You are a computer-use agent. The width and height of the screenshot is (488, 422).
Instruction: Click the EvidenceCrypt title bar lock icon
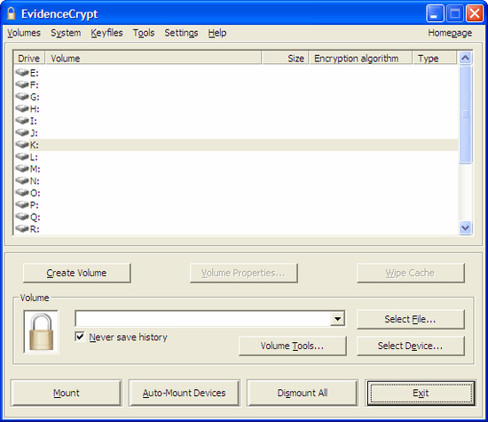[x=12, y=13]
